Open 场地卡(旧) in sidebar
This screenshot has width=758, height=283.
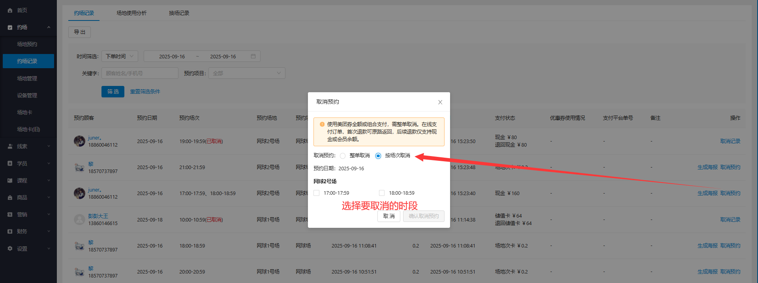[28, 129]
